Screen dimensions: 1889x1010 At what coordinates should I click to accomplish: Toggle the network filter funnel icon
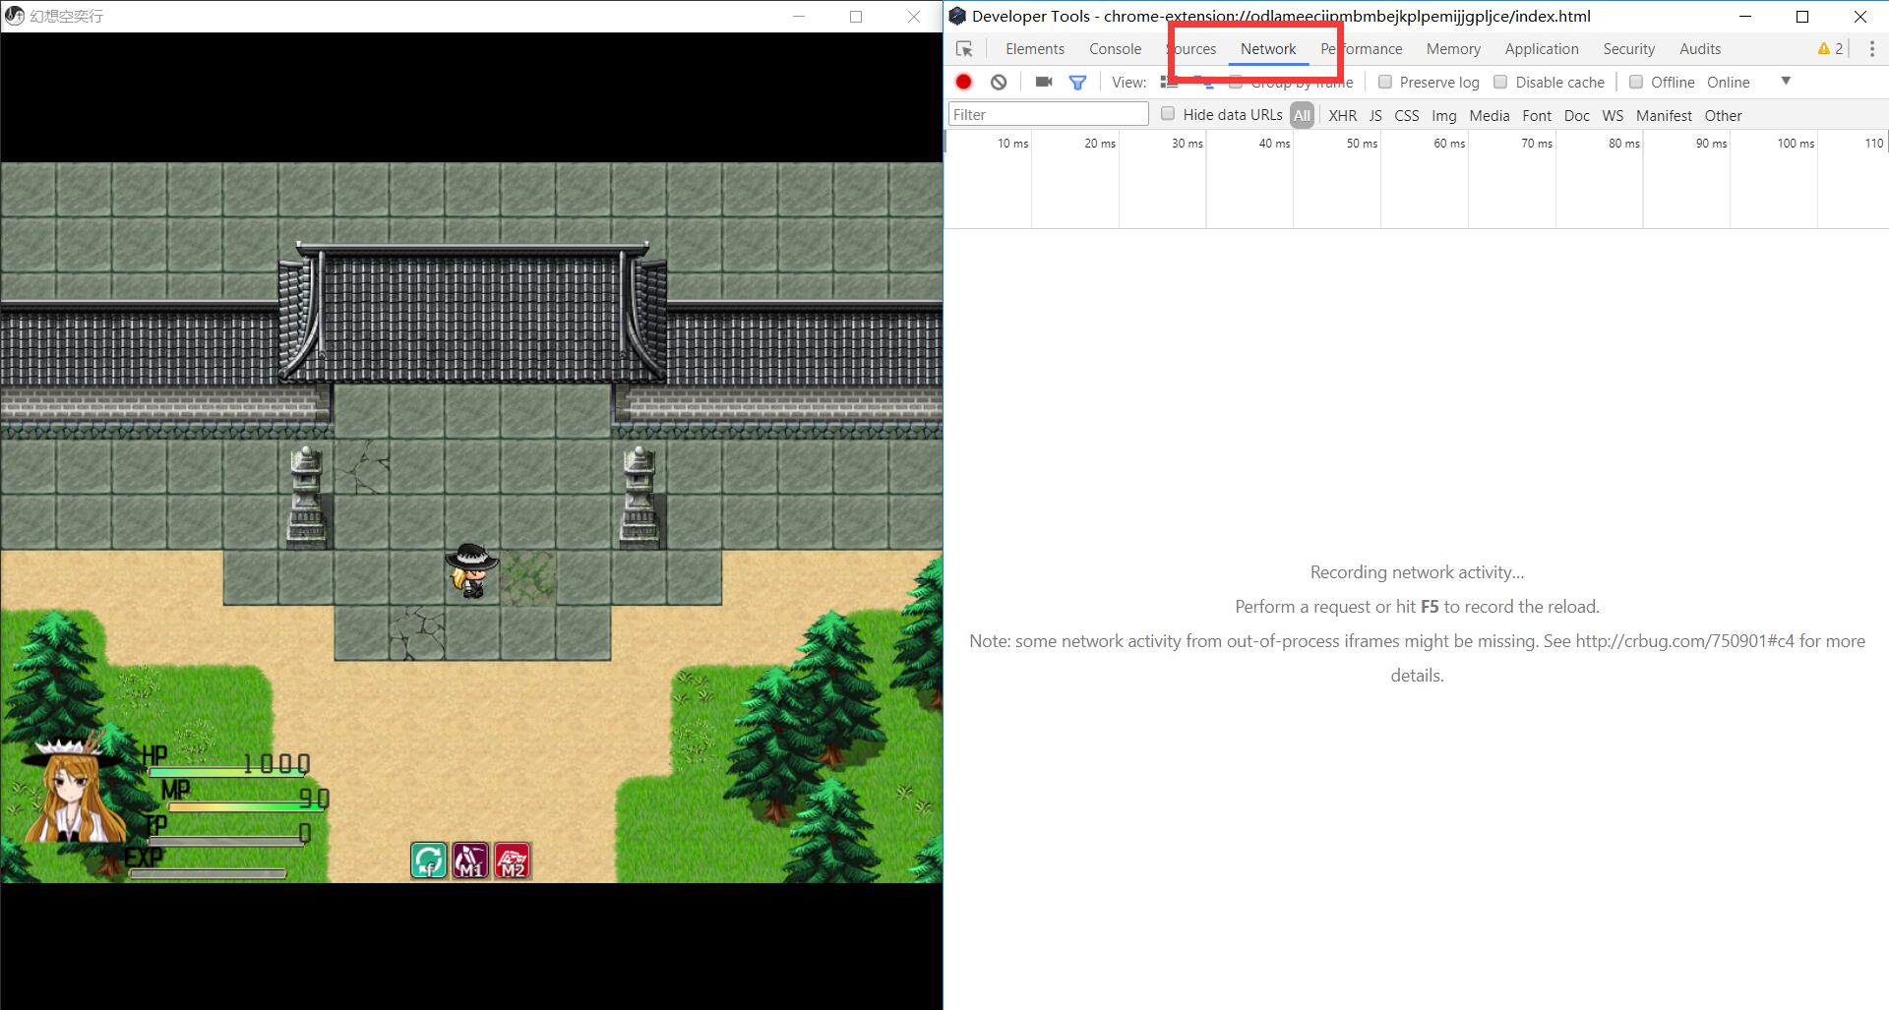[1078, 83]
